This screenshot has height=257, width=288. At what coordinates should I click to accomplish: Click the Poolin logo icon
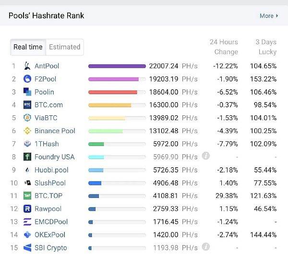click(x=27, y=92)
